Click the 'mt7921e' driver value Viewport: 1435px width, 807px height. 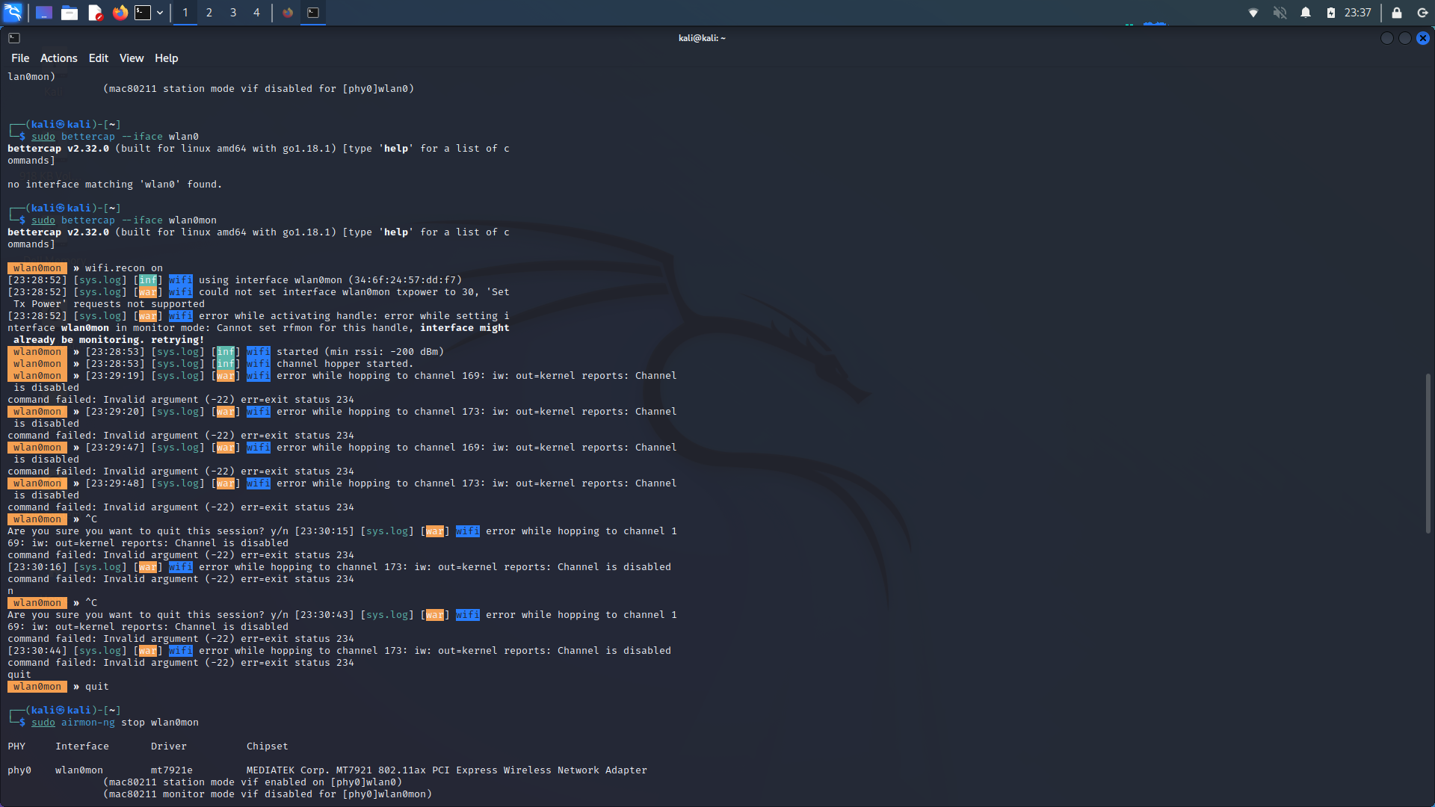172,770
